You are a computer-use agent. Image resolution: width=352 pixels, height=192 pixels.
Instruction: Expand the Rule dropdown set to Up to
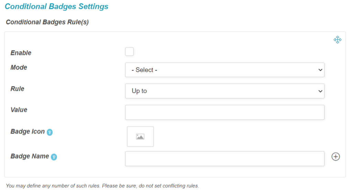(225, 91)
